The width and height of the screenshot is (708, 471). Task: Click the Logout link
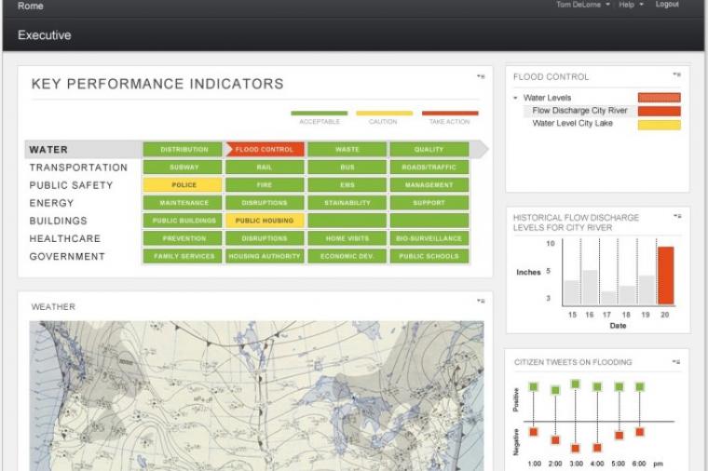667,5
